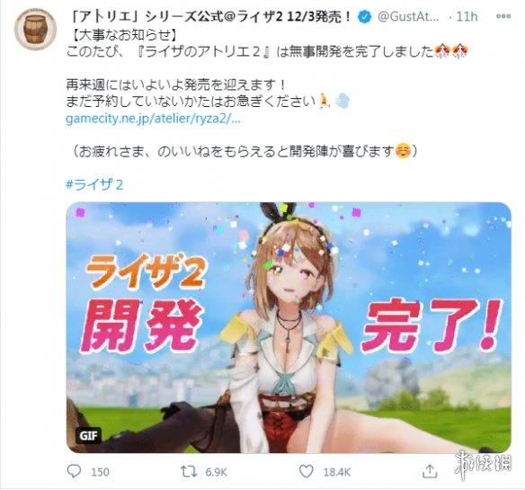The image size is (525, 490).
Task: Click the smiling face emoji after 喜びます
Action: (403, 151)
